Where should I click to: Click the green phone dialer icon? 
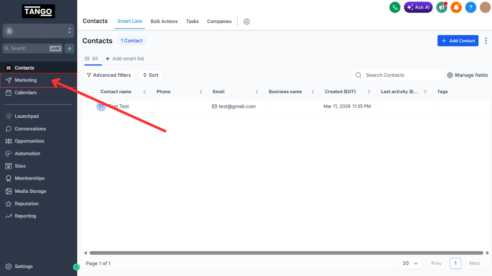click(395, 7)
